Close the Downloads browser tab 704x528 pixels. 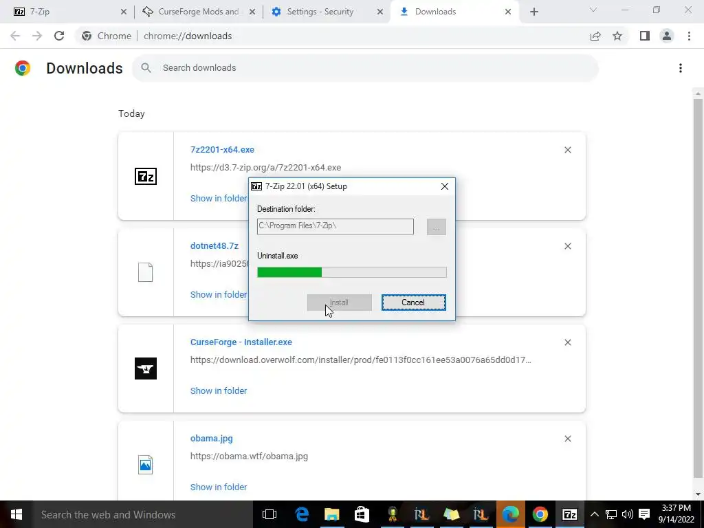point(508,12)
